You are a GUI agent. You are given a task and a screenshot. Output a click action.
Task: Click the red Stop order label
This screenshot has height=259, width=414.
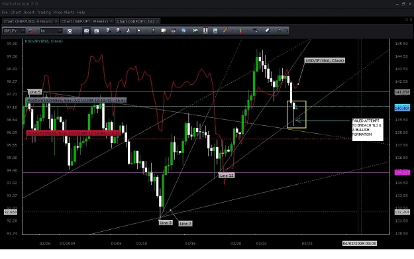74,133
